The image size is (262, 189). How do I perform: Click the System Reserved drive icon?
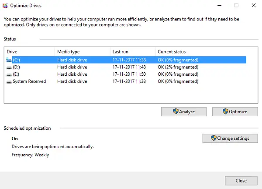(9, 81)
